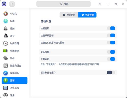Select the 电源管理 battery icon

point(6,51)
